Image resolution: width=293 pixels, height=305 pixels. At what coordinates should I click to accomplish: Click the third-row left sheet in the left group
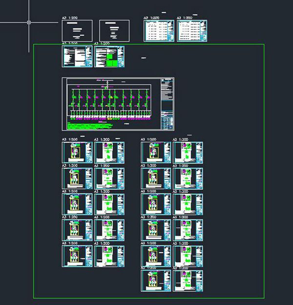click(x=77, y=204)
